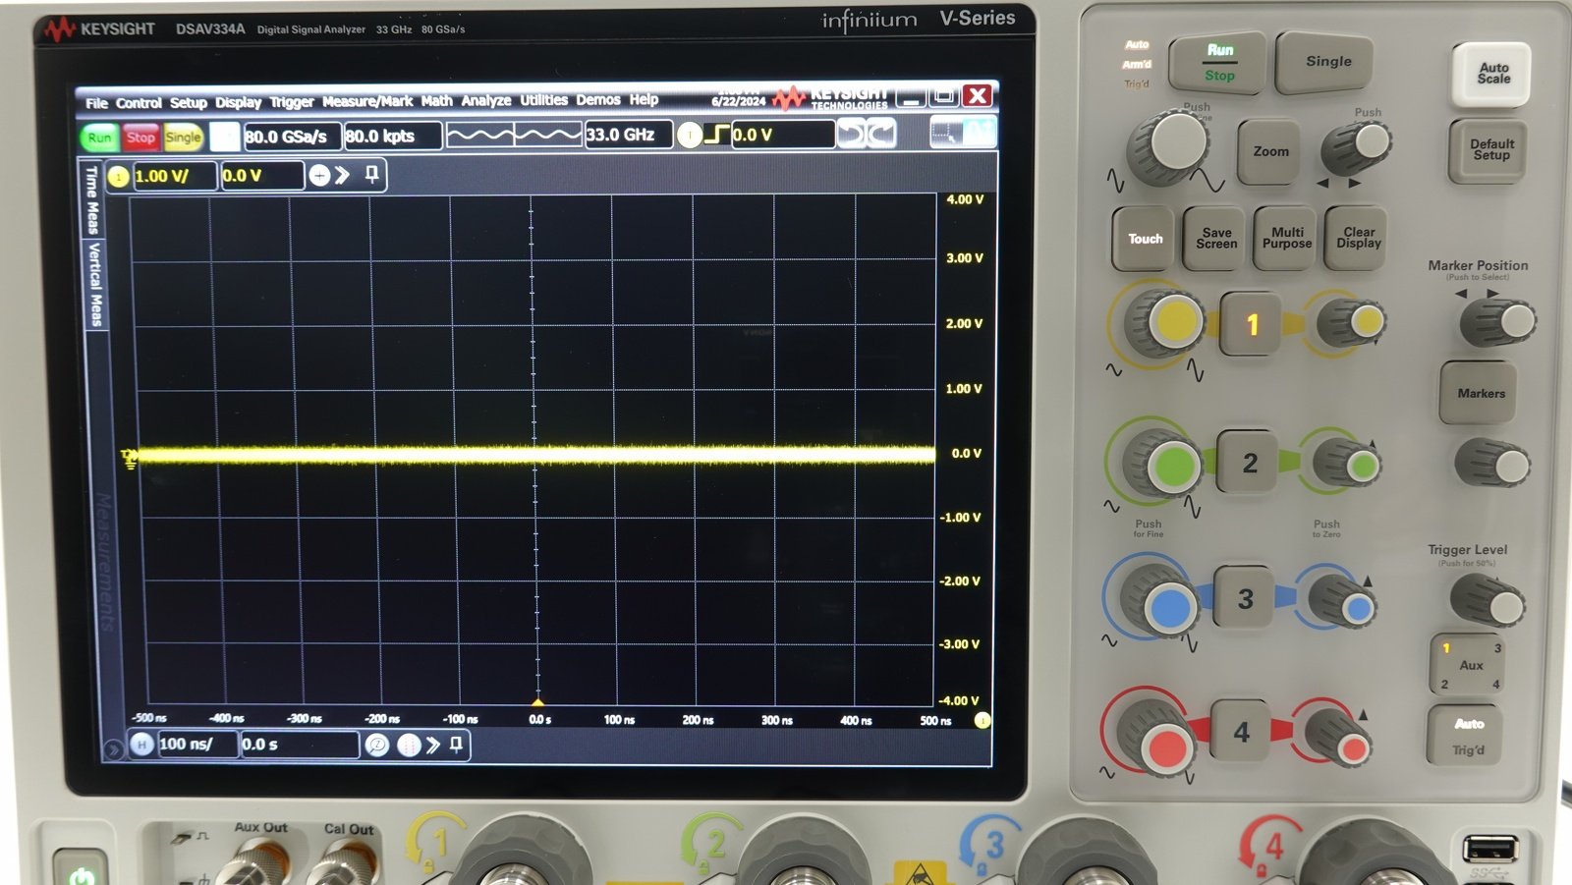Viewport: 1572px width, 885px height.
Task: Click the horizontal H icon
Action: [142, 745]
